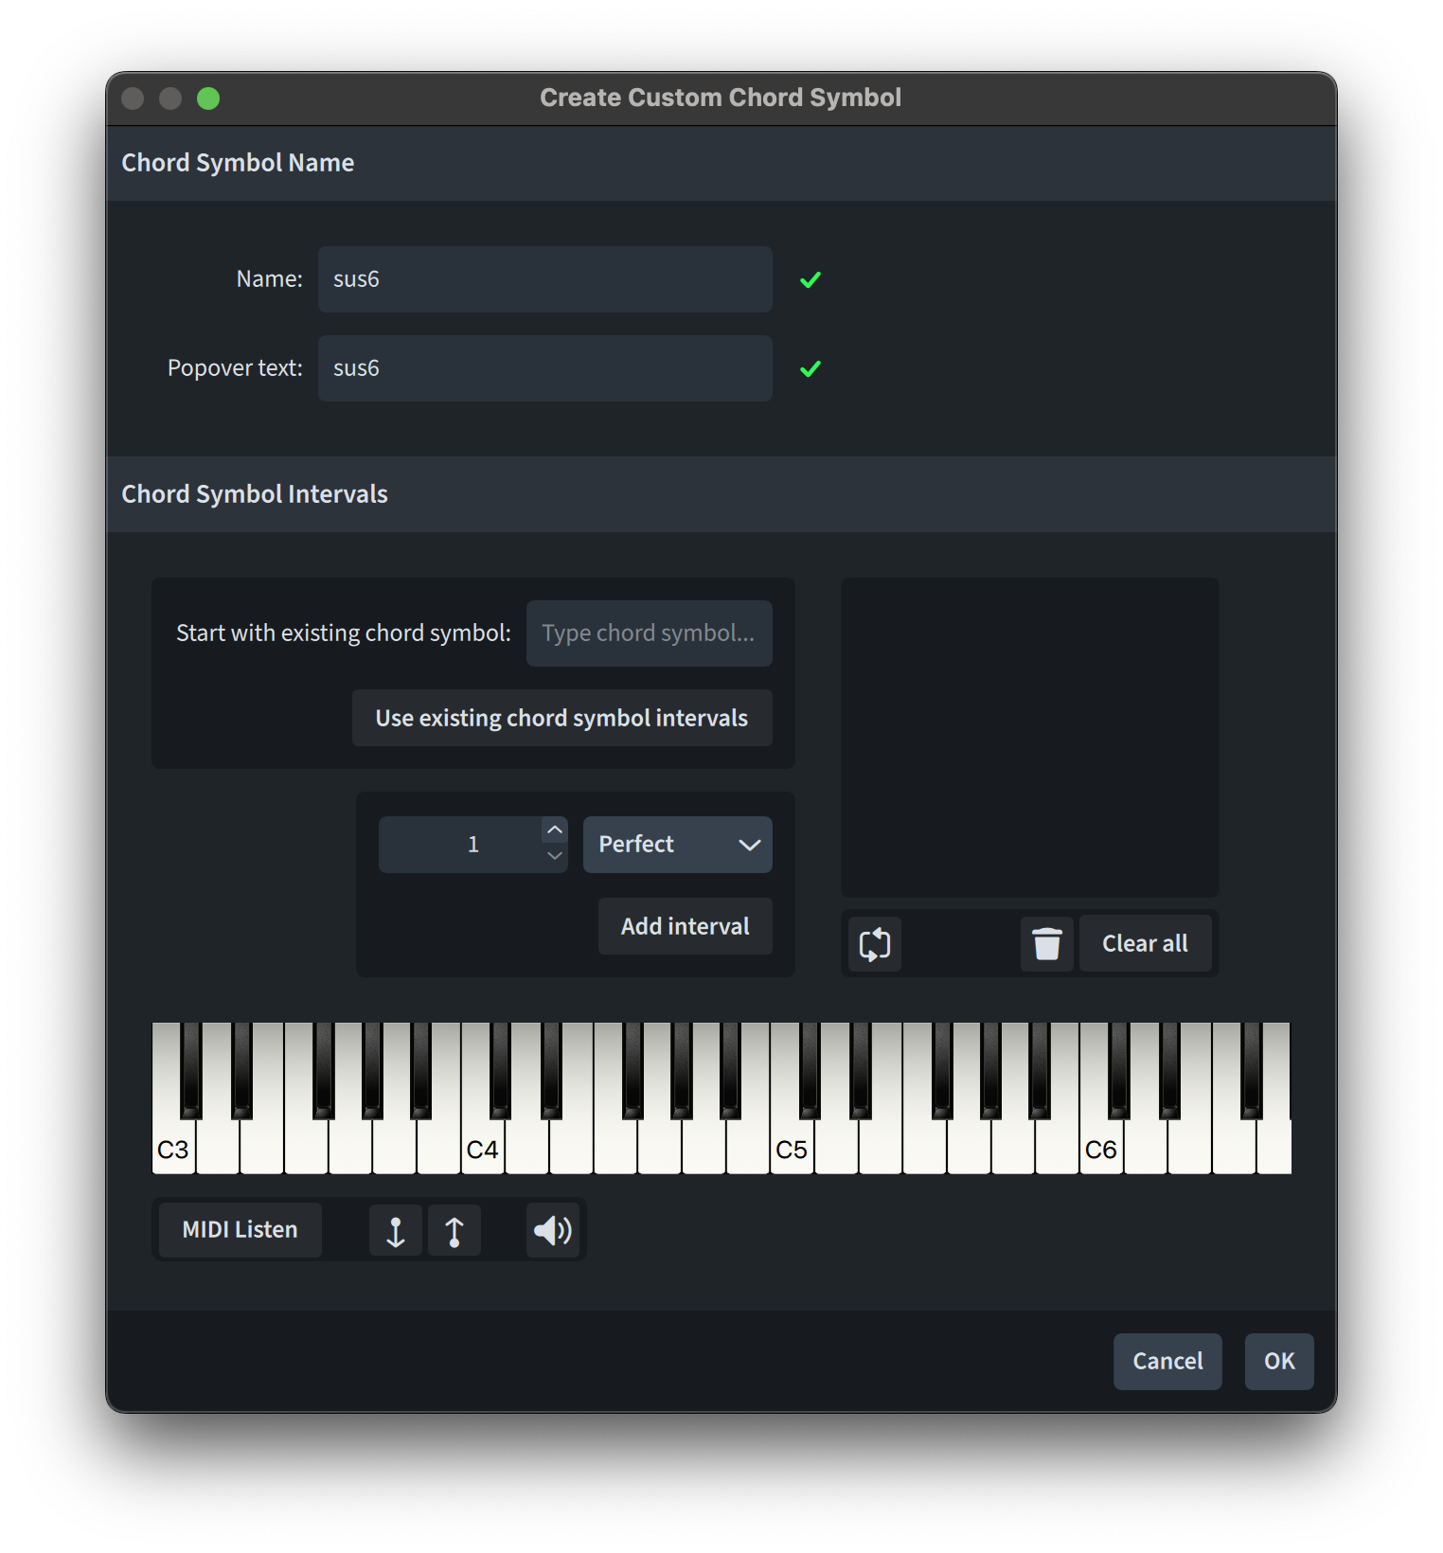Click the Popover text field
The width and height of the screenshot is (1443, 1553).
(544, 368)
